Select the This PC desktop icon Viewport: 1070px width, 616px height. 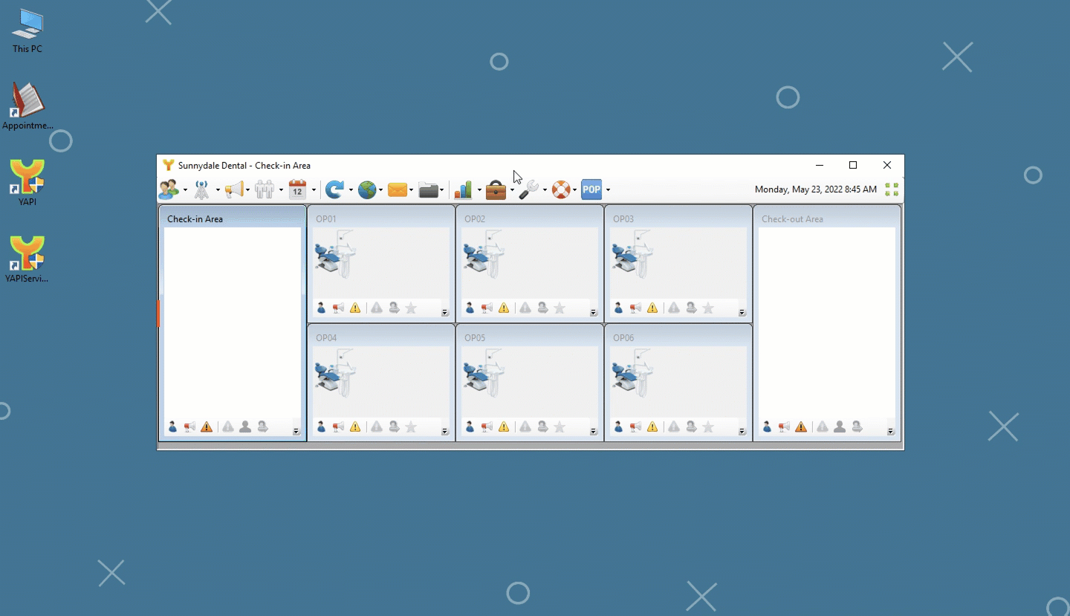click(x=27, y=32)
